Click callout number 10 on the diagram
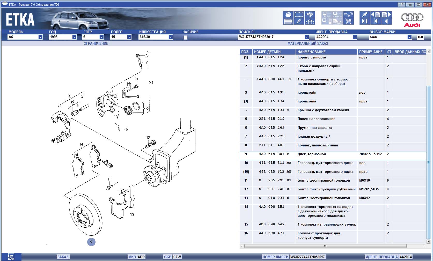The image size is (433, 261). coord(132,215)
